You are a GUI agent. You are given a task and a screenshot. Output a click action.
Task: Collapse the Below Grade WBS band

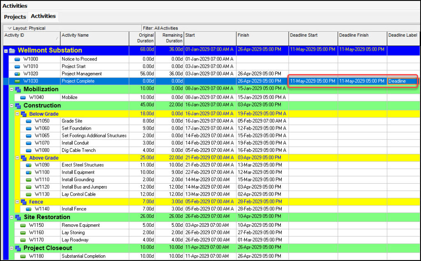(17, 114)
